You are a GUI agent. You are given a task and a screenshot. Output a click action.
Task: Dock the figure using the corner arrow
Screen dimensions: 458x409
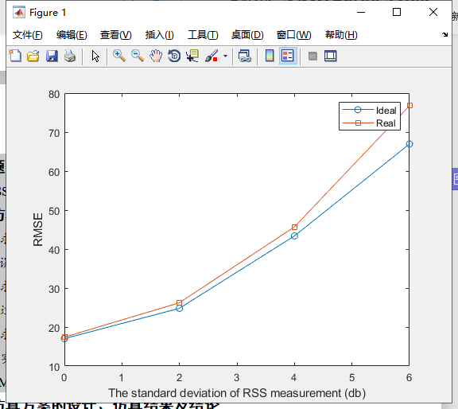pyautogui.click(x=444, y=34)
